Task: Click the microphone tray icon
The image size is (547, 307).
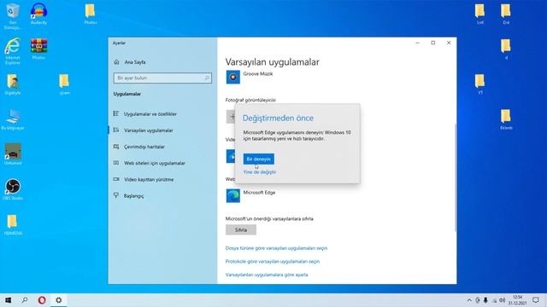Action: (x=485, y=300)
